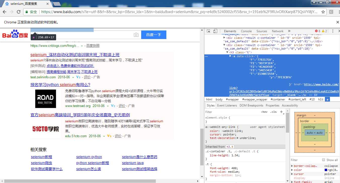Click the Styles Filter input
Image resolution: width=340 pixels, height=183 pixels.
point(232,112)
